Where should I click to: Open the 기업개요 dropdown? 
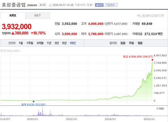coord(111,5)
